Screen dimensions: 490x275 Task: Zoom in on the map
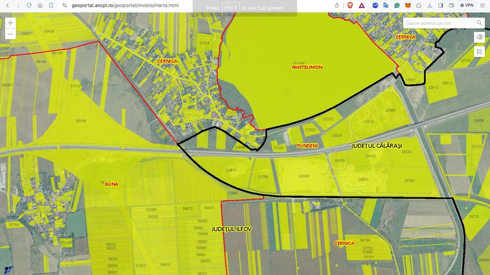(10, 23)
